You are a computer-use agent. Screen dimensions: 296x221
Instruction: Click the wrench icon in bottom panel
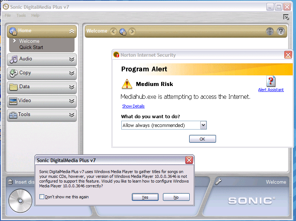[219, 181]
